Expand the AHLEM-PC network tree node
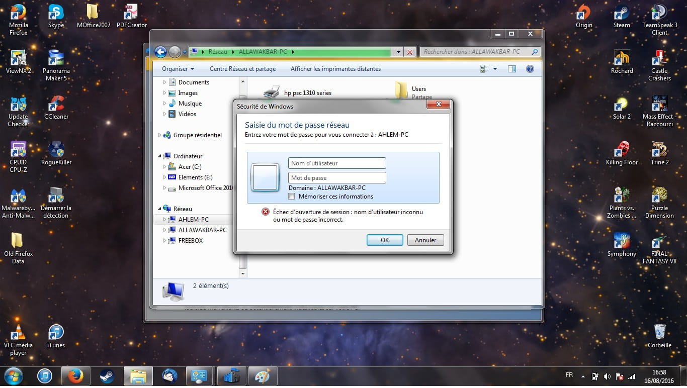This screenshot has height=388, width=687. [164, 220]
